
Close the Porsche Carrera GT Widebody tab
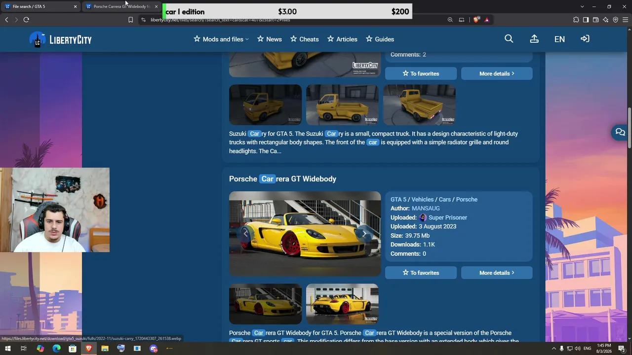(157, 6)
